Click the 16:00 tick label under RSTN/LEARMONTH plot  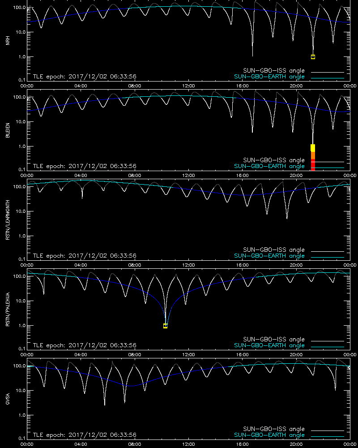tap(242, 265)
